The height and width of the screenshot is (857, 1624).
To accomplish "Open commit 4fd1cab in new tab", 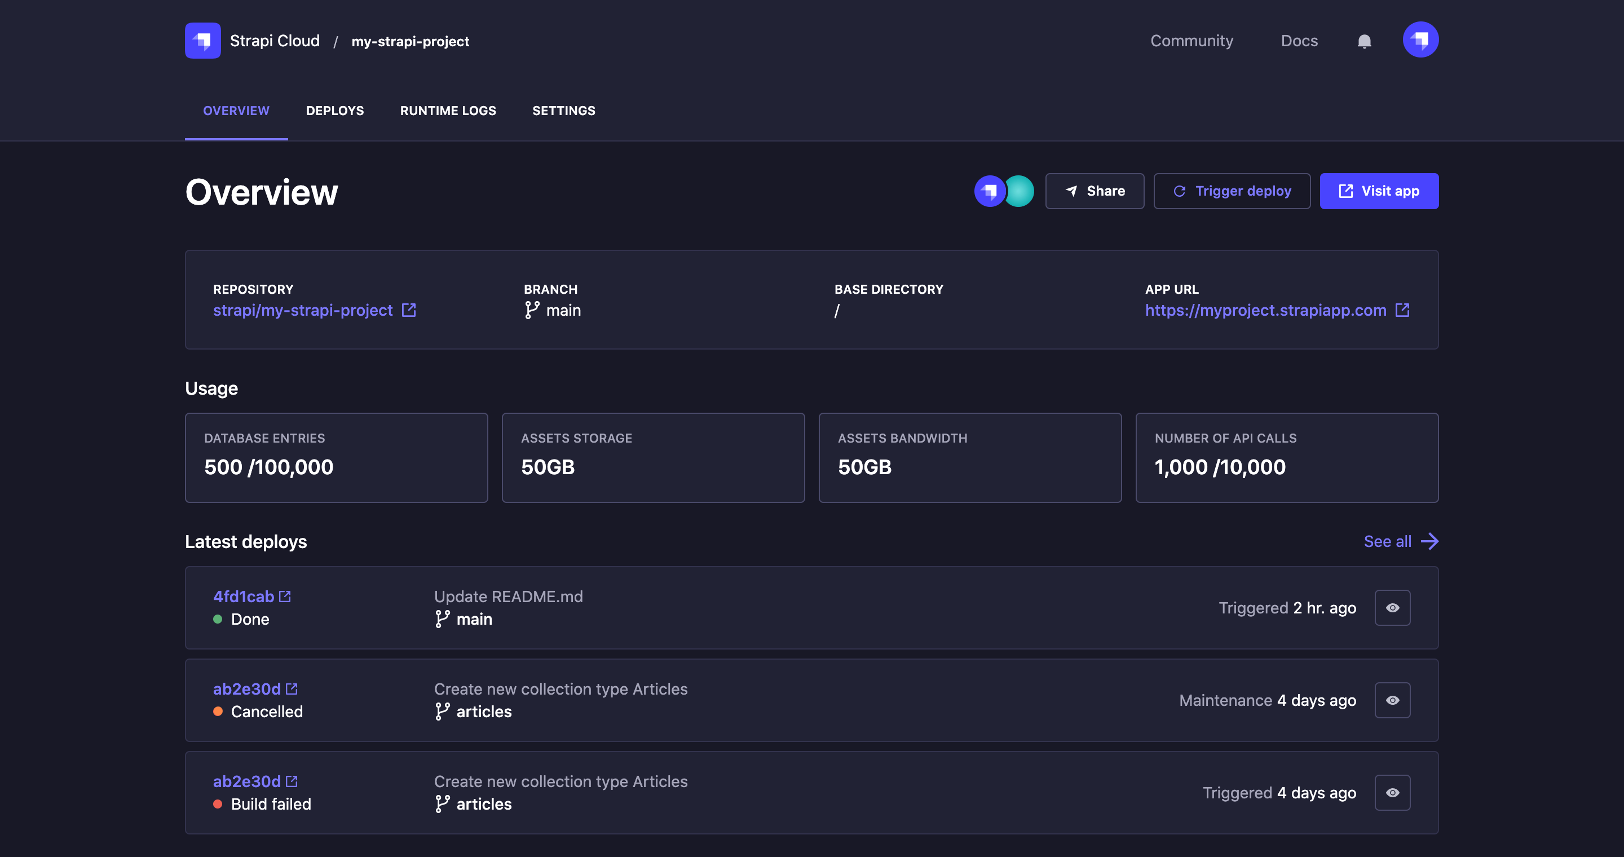I will coord(285,596).
